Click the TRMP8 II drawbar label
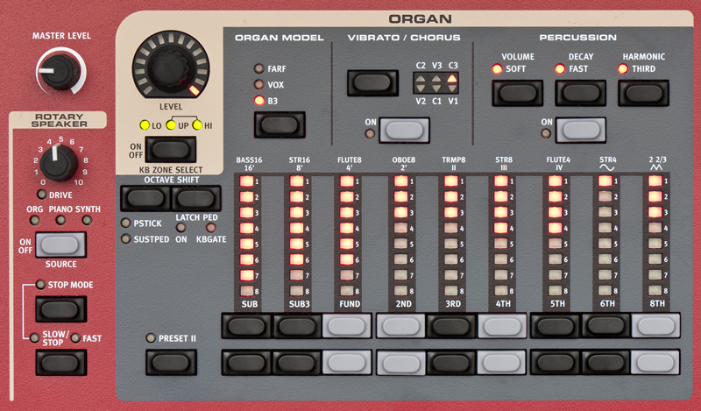 (x=454, y=164)
